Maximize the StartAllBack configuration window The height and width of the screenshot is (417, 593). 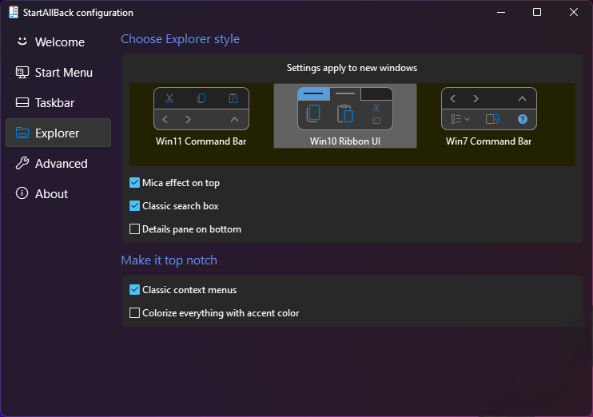click(537, 12)
